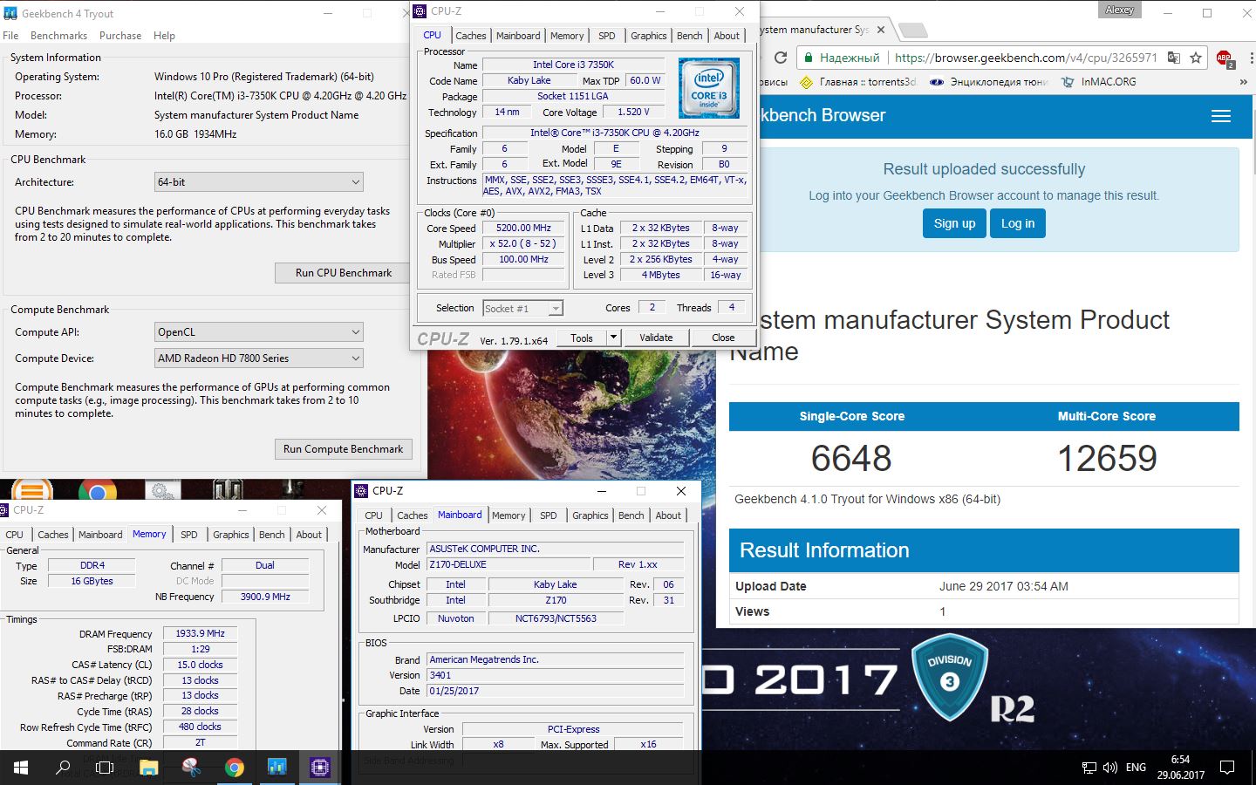
Task: Show the secure connection lock details
Action: click(x=809, y=58)
